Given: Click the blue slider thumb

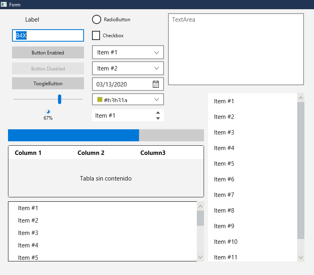Looking at the screenshot, I should (60, 99).
